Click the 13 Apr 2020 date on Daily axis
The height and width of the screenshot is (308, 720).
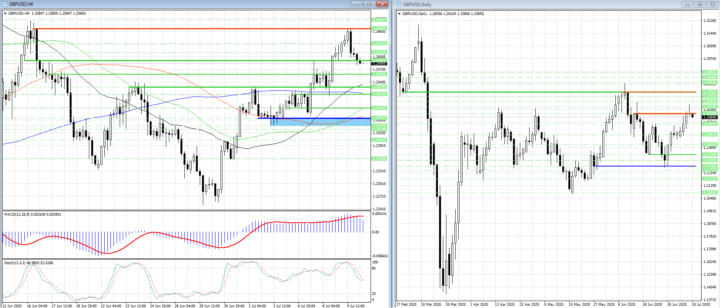(505, 304)
